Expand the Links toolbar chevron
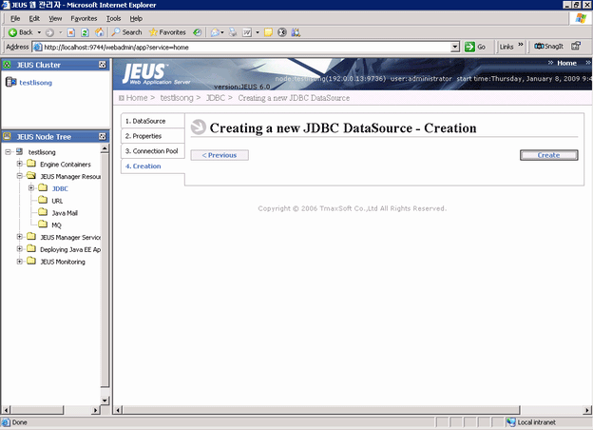Image resolution: width=593 pixels, height=430 pixels. (521, 45)
